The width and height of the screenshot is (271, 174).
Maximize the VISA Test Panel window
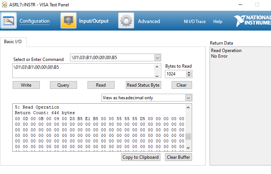(257, 5)
